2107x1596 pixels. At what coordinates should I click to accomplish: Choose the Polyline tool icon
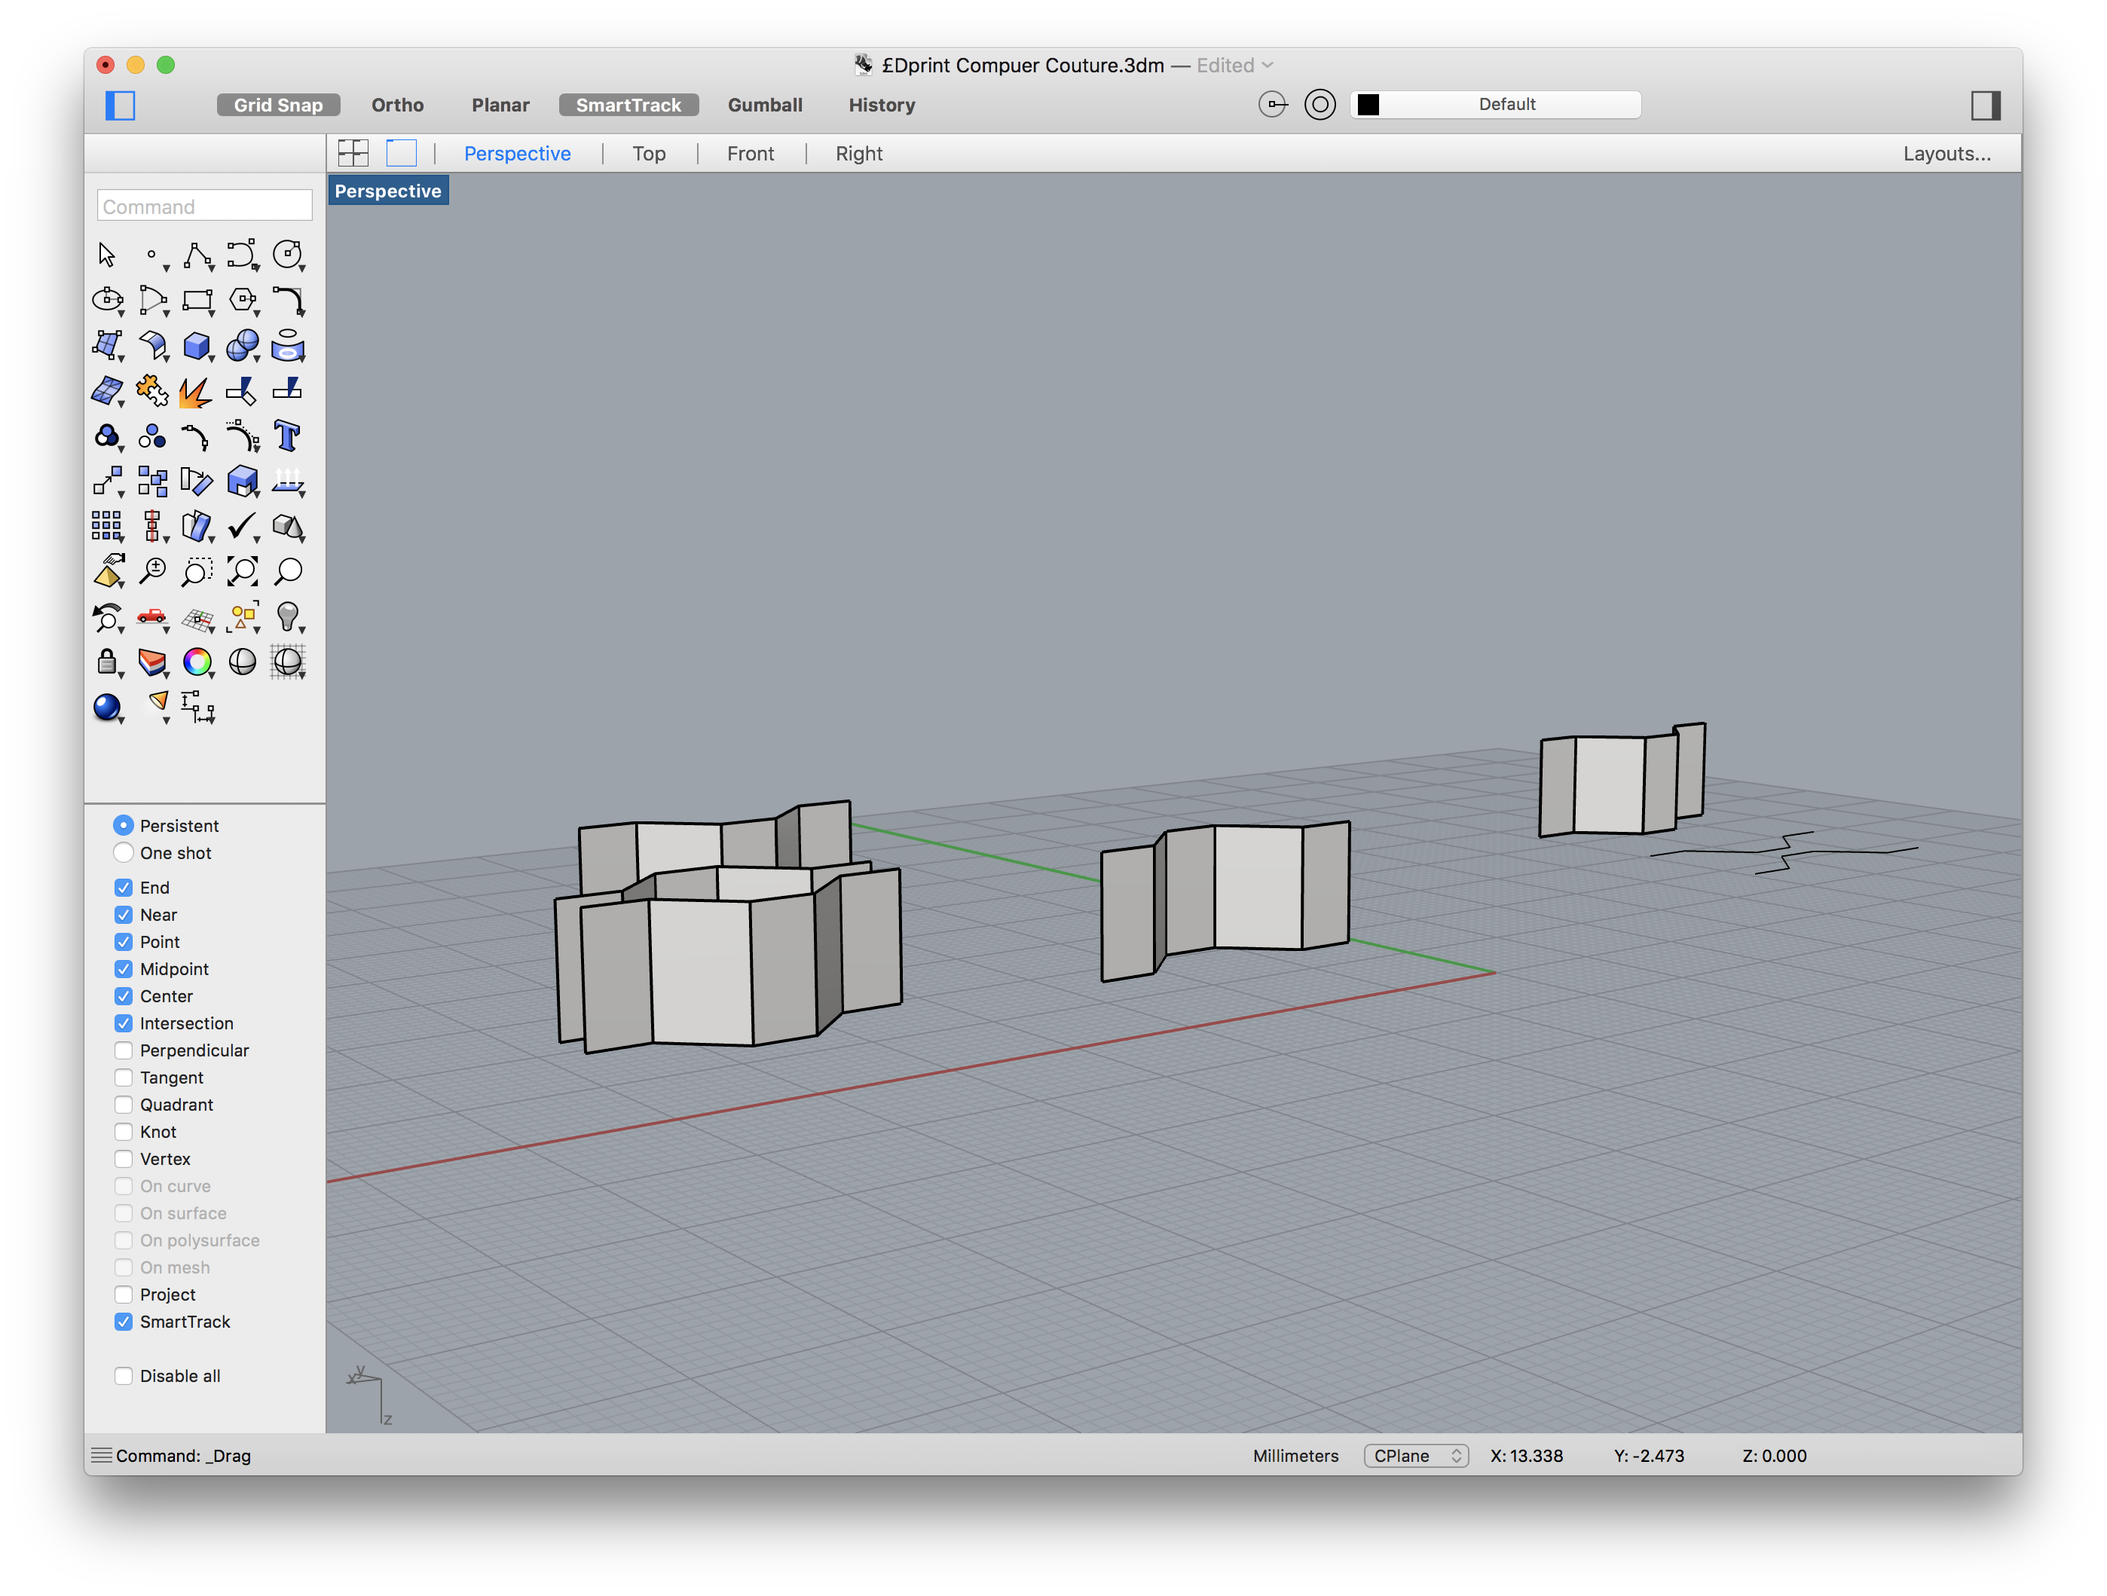197,255
